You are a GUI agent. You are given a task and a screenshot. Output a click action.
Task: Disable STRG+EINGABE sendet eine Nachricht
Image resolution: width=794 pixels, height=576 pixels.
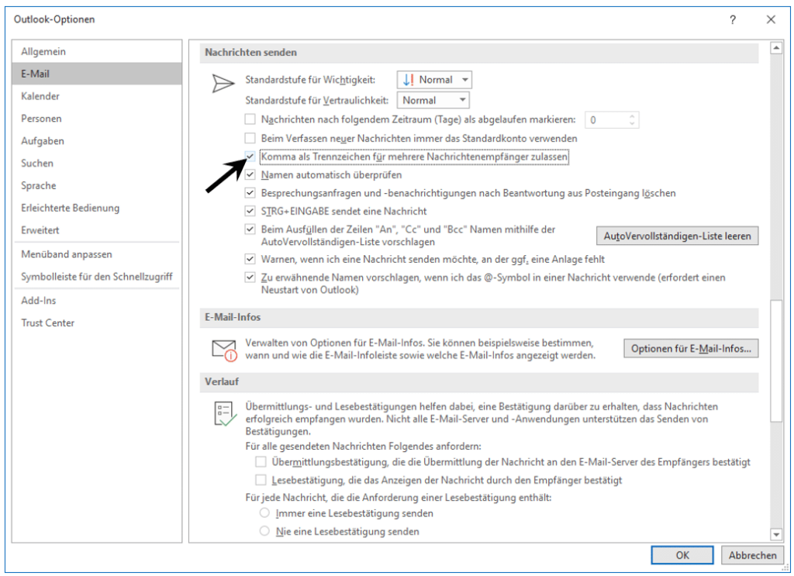click(x=250, y=211)
